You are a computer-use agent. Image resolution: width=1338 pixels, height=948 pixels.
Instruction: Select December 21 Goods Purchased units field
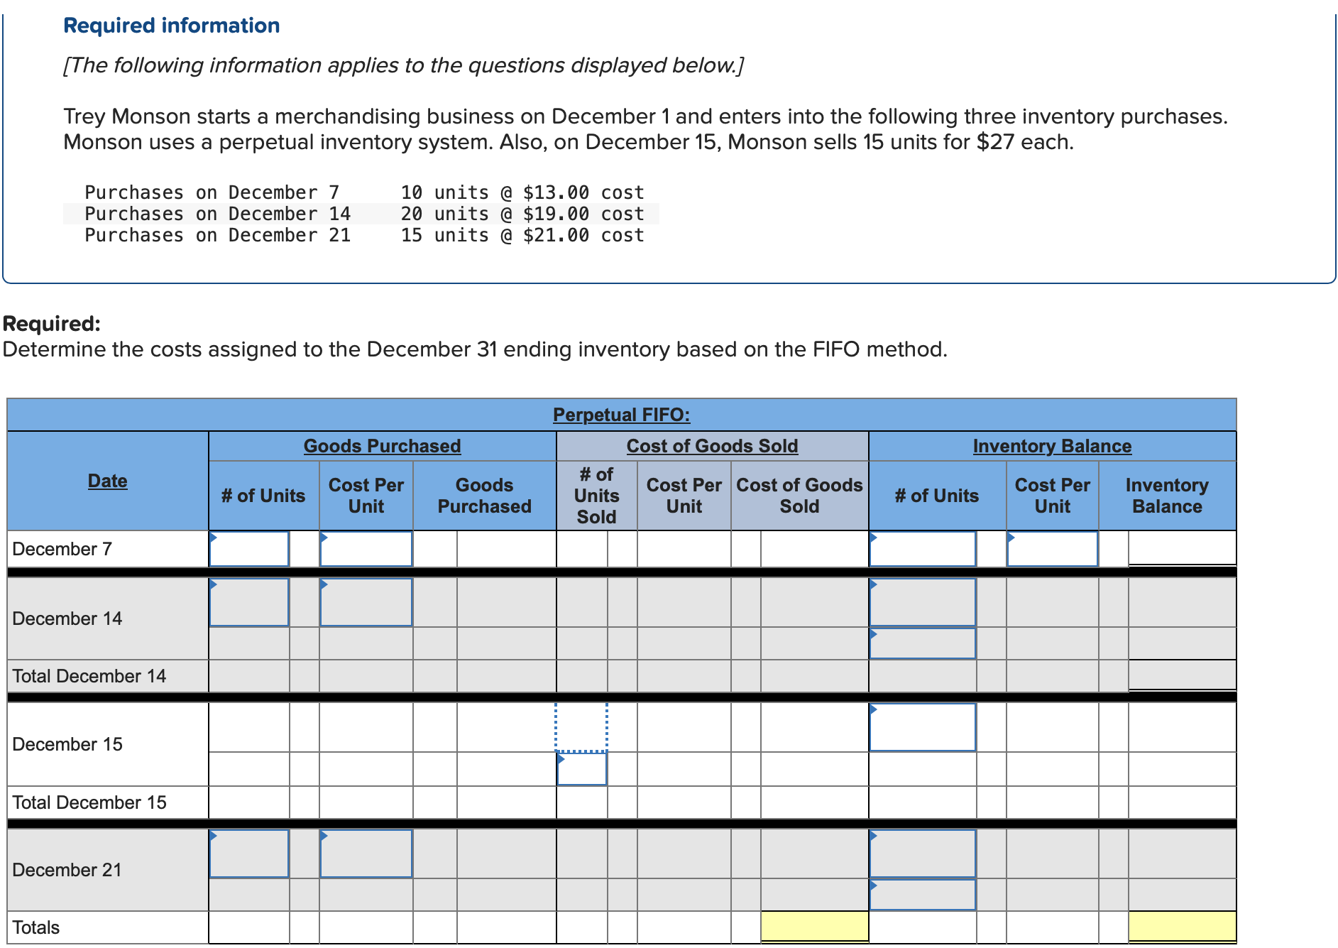click(249, 854)
